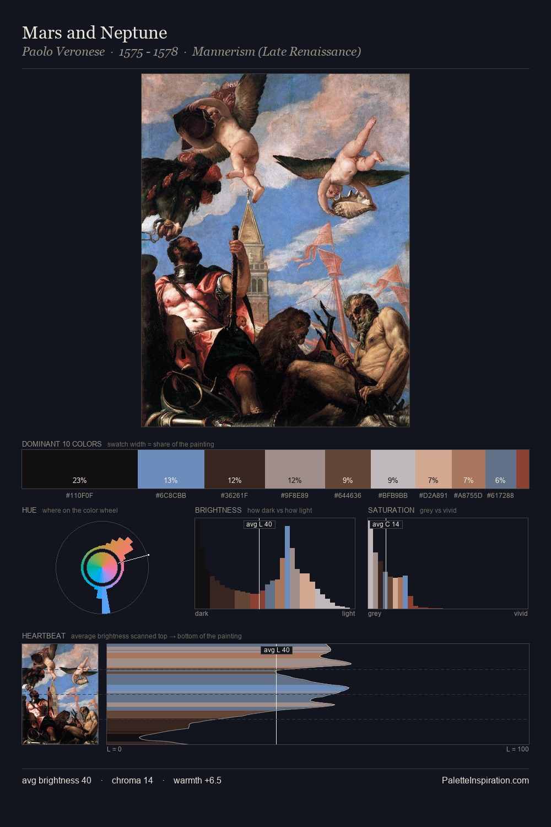This screenshot has width=551, height=827.
Task: Select 'Mannerism (Late Renaissance)' style text
Action: pyautogui.click(x=277, y=52)
